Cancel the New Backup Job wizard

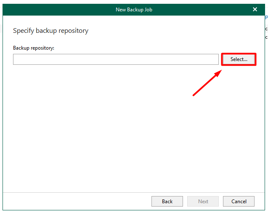[239, 201]
